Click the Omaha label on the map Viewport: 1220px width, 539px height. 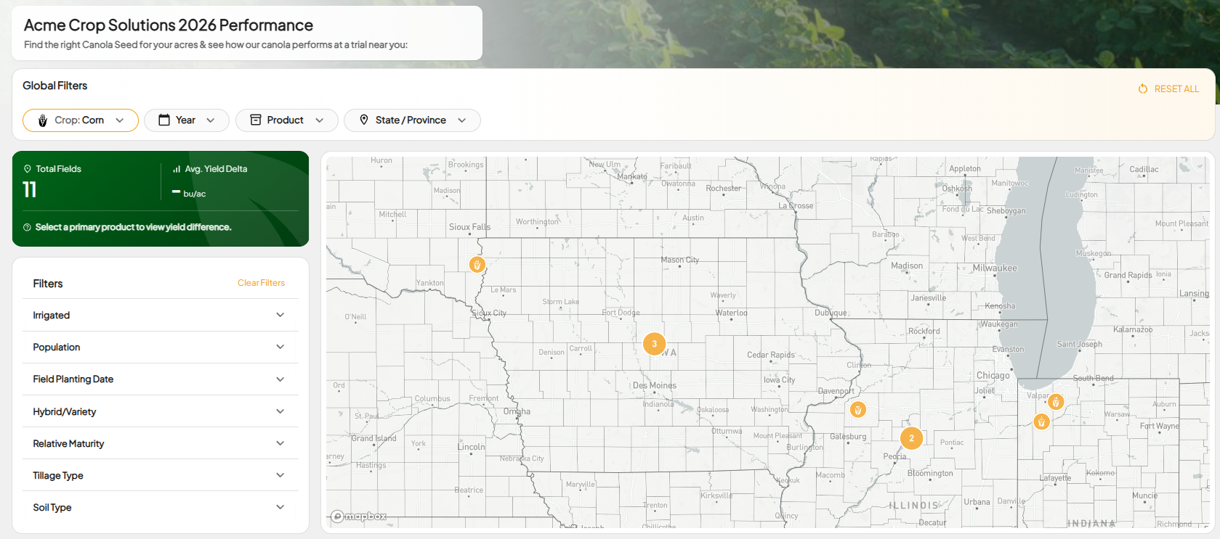point(517,411)
